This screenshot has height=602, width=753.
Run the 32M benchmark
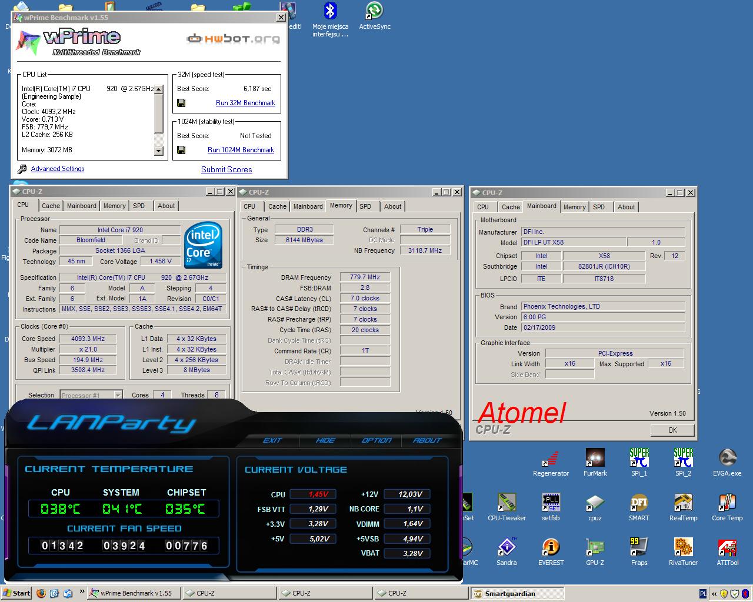[245, 103]
